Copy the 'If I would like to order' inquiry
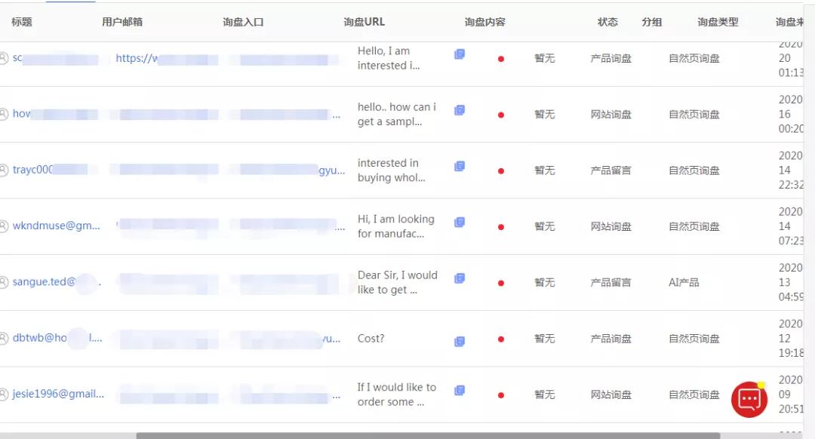815x439 pixels. 459,391
